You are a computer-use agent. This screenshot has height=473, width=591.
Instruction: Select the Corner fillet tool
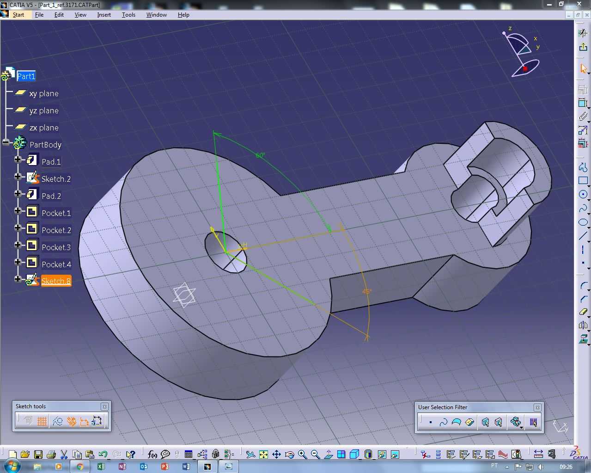coord(583,287)
